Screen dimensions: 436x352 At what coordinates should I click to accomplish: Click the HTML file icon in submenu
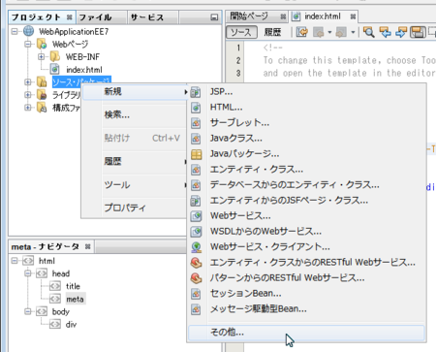[196, 108]
